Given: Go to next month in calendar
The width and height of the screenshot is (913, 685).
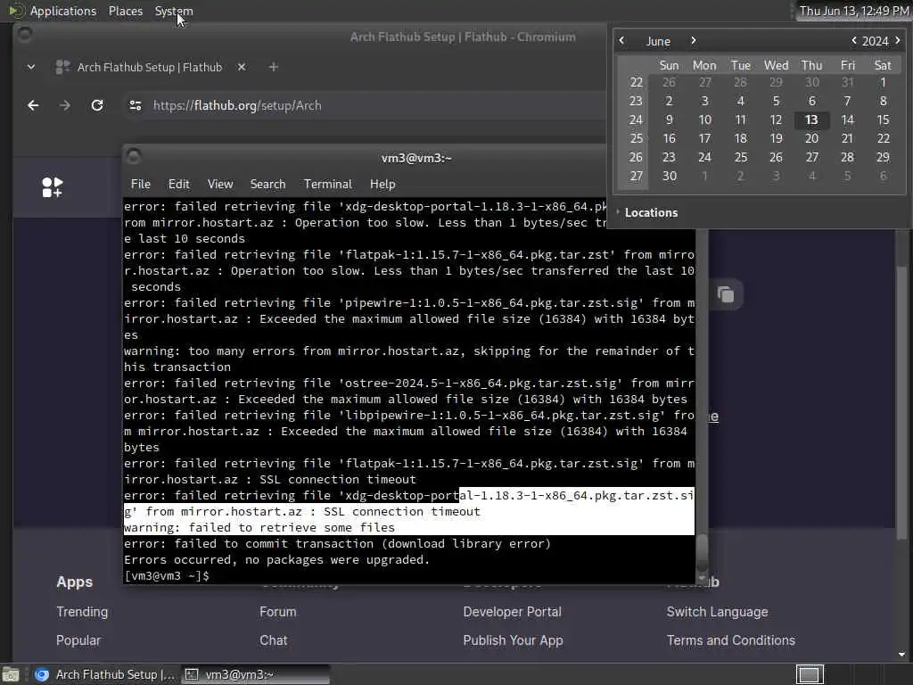Looking at the screenshot, I should click(693, 40).
